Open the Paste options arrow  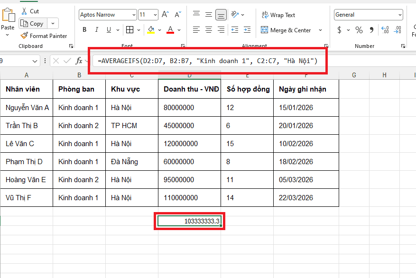[x=8, y=35]
